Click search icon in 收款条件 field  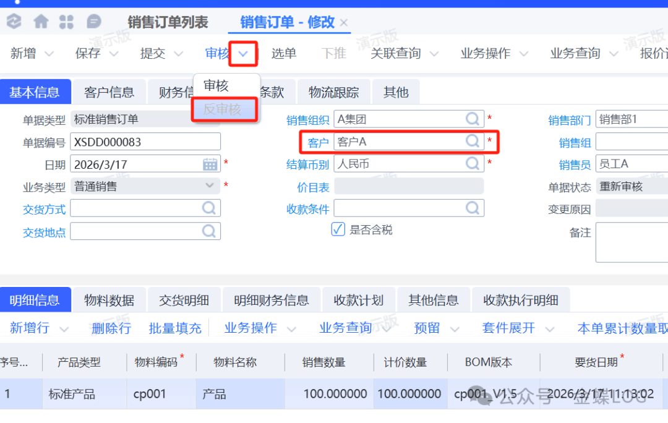pyautogui.click(x=473, y=208)
